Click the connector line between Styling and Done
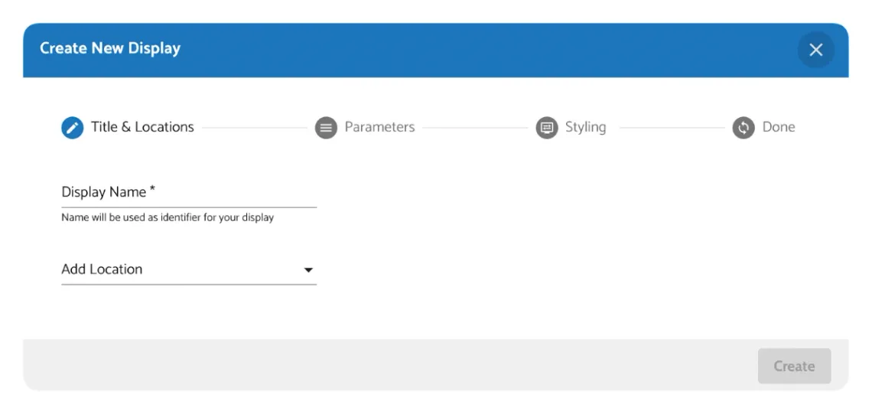Image resolution: width=872 pixels, height=414 pixels. (672, 128)
